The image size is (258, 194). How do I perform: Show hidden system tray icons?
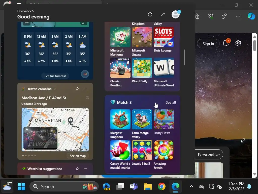click(191, 187)
